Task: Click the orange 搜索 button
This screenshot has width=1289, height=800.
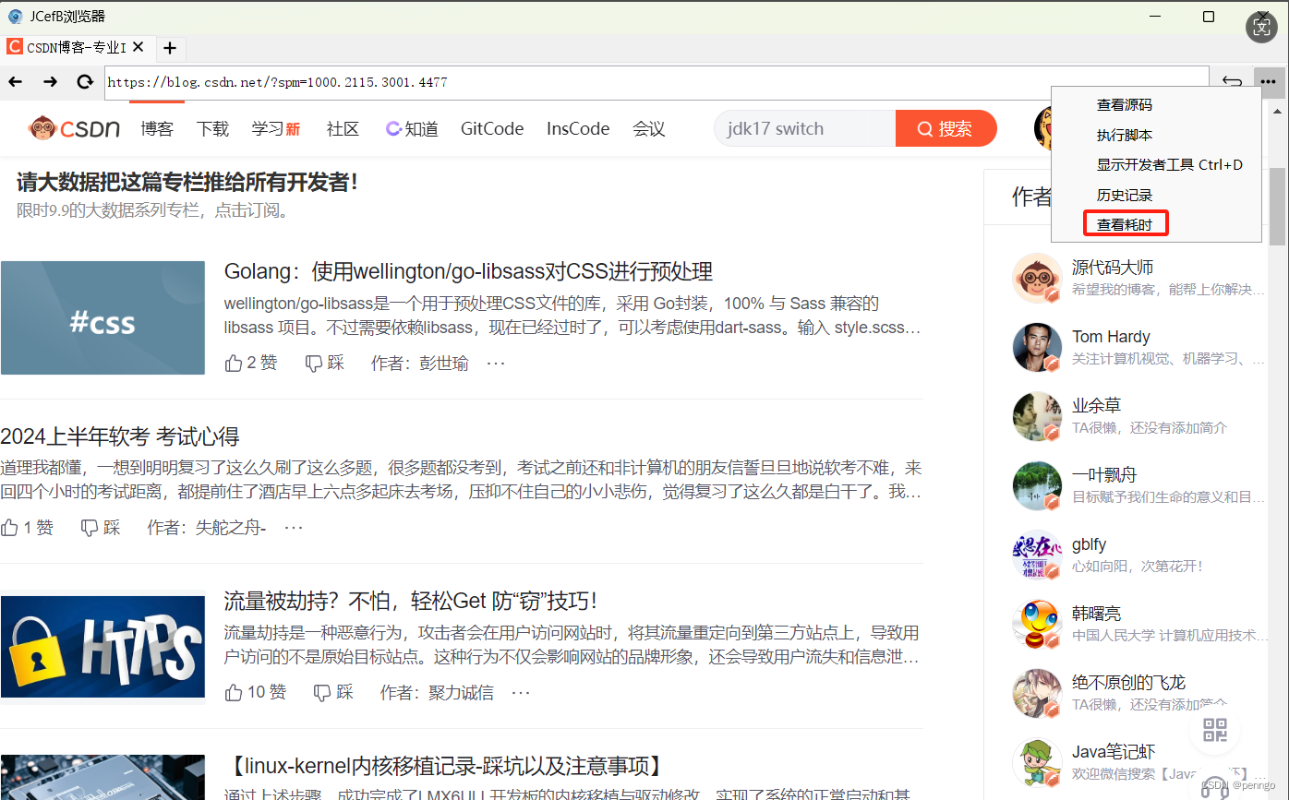Action: (x=946, y=128)
